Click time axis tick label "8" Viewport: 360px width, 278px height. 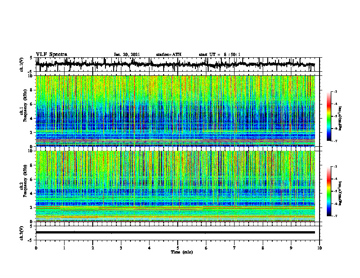263,248
